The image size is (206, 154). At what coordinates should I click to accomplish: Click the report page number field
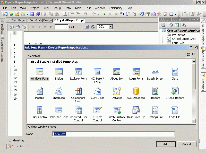coord(62,27)
